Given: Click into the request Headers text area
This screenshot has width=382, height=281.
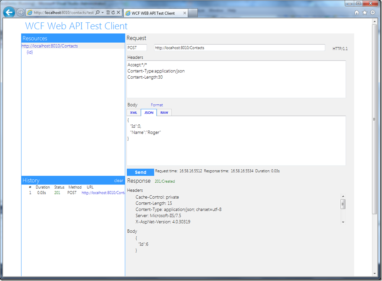Looking at the screenshot, I should 236,79.
